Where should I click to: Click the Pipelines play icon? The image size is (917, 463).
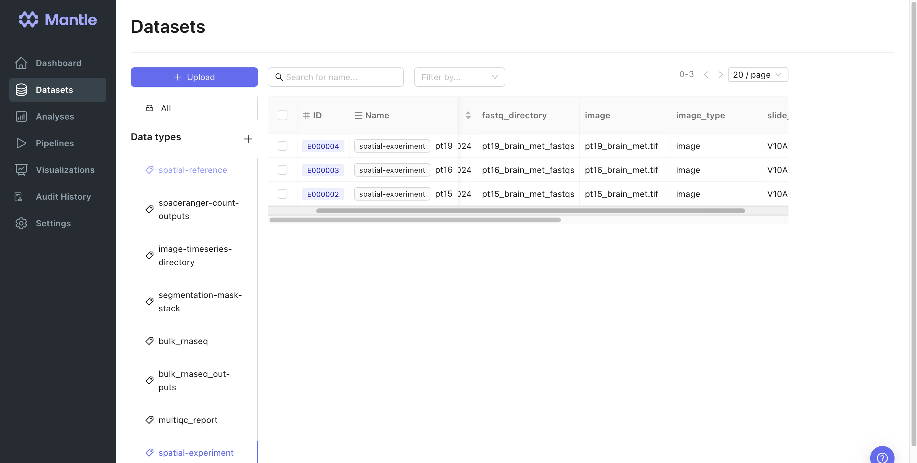[21, 143]
